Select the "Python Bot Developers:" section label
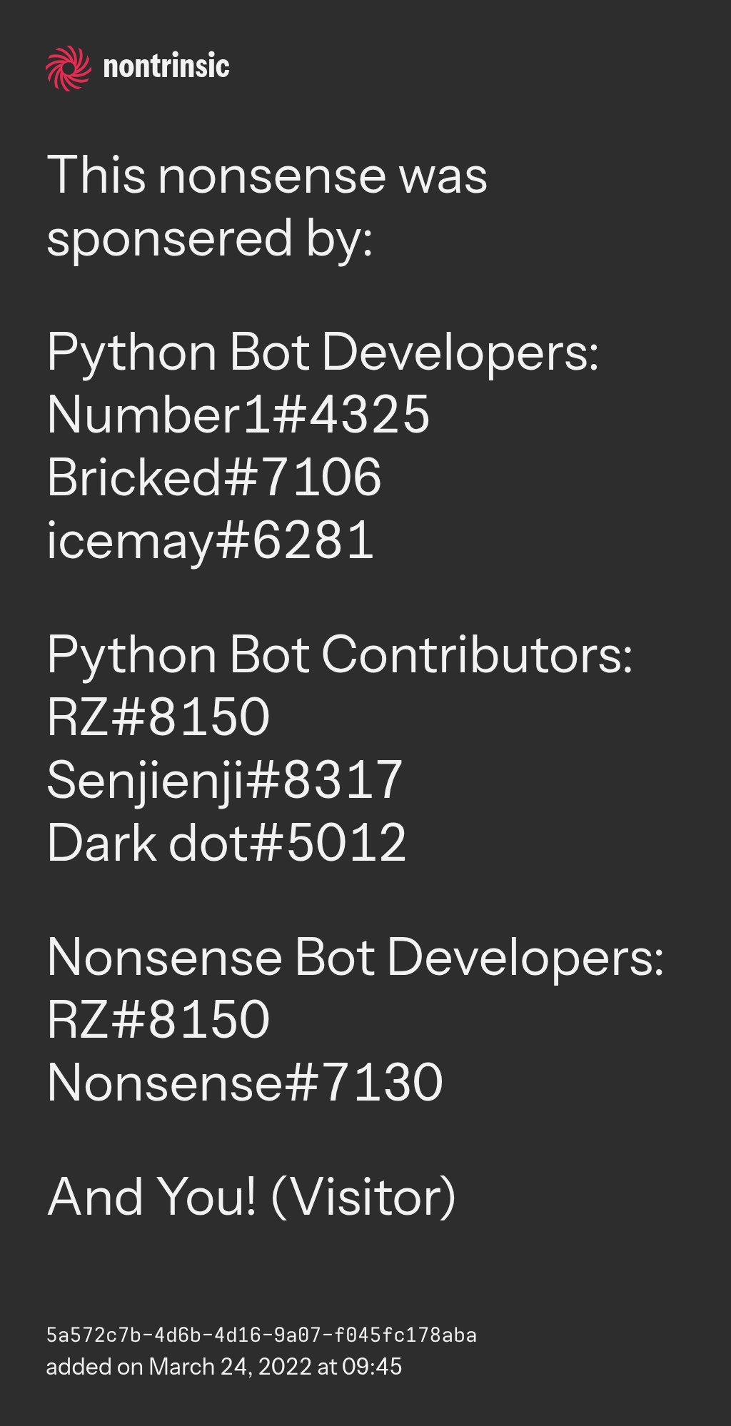731x1426 pixels. coord(323,353)
